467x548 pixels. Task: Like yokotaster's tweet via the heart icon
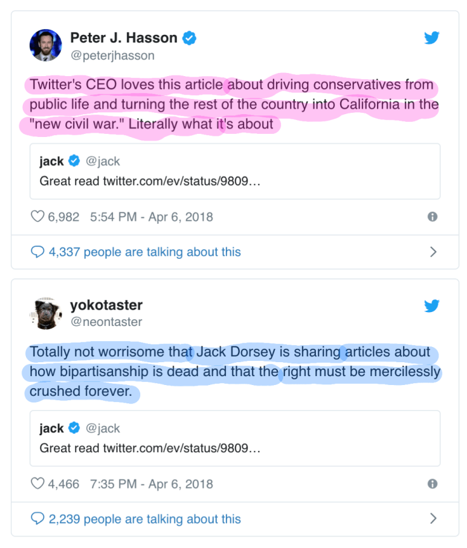[x=37, y=483]
